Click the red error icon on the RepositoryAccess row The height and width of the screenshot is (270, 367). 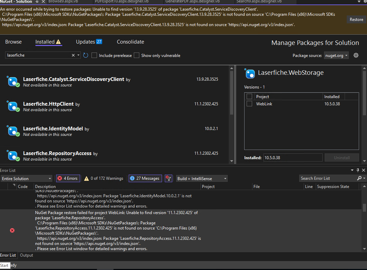[12, 231]
